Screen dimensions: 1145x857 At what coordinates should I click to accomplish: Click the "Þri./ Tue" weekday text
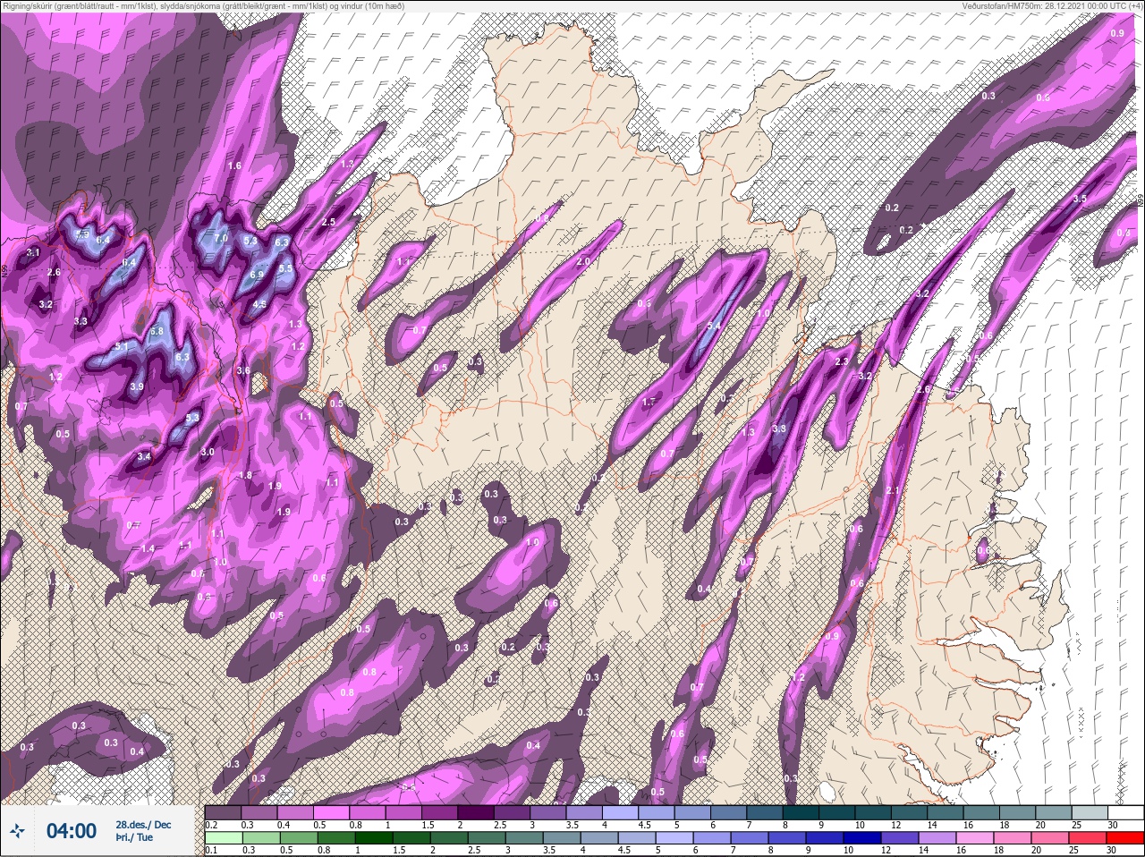point(134,837)
